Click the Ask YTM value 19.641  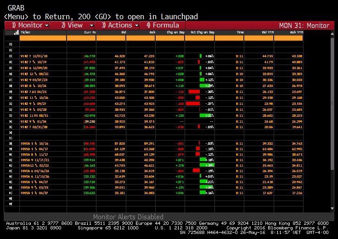(x=297, y=127)
